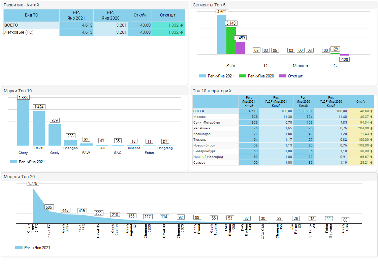Sort by the Вид ТС column header
Screen dimensions: 378x267
31,15
